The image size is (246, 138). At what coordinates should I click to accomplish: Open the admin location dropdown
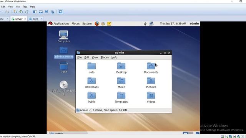(x=84, y=110)
